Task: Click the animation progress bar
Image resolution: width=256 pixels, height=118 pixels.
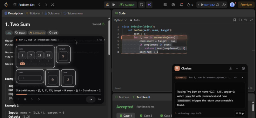Action: pos(59,95)
